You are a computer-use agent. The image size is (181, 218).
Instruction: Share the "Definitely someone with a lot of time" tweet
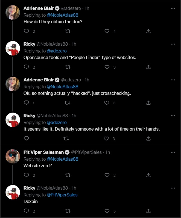tap(148, 139)
